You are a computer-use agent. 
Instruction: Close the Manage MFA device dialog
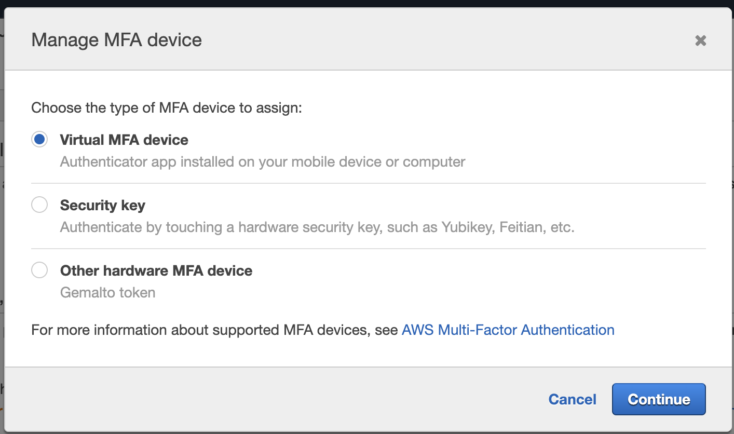700,40
